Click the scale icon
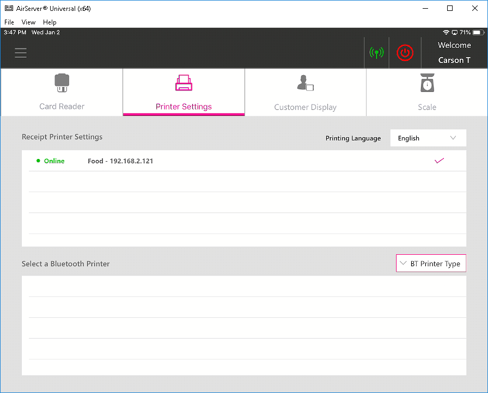 point(427,83)
